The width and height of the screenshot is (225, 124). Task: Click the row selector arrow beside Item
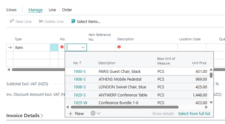10,47
